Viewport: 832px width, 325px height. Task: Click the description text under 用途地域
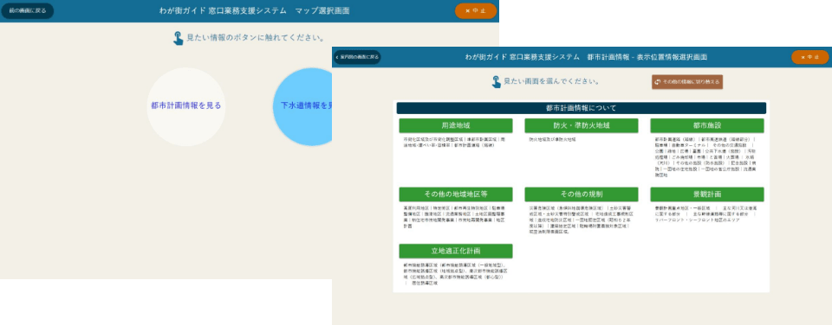454,142
